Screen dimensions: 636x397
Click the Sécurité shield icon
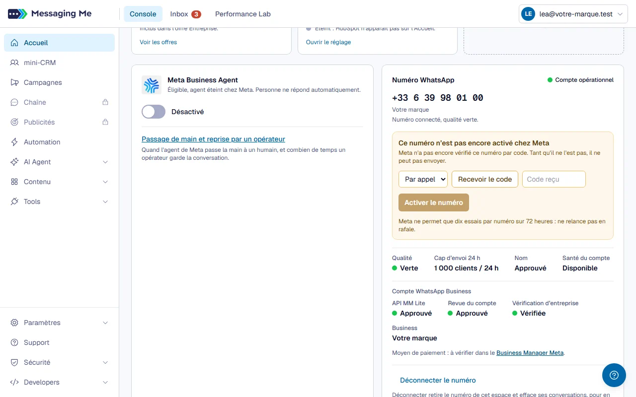coord(14,362)
